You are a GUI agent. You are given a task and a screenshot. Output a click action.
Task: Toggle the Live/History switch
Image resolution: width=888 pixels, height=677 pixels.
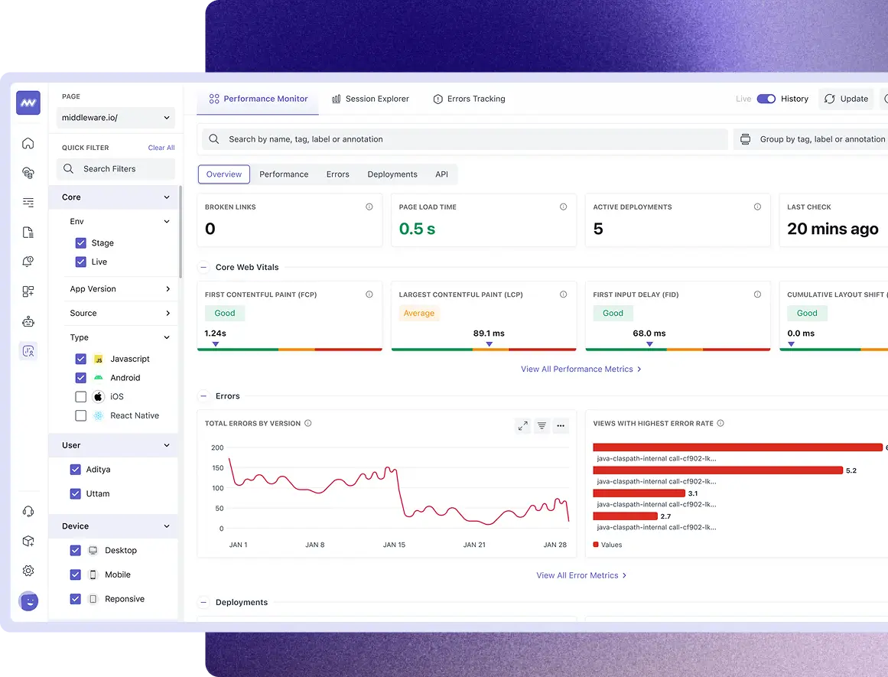tap(766, 99)
